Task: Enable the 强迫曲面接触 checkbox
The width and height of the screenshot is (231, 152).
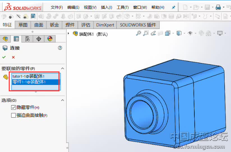Action: point(13,115)
